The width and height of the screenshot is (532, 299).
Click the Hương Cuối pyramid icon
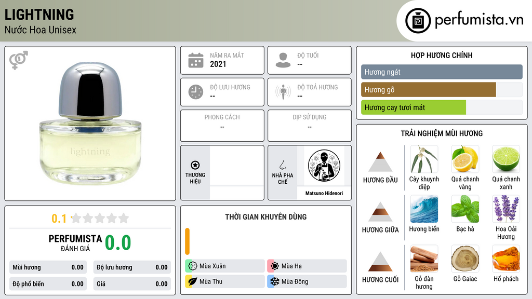click(380, 262)
